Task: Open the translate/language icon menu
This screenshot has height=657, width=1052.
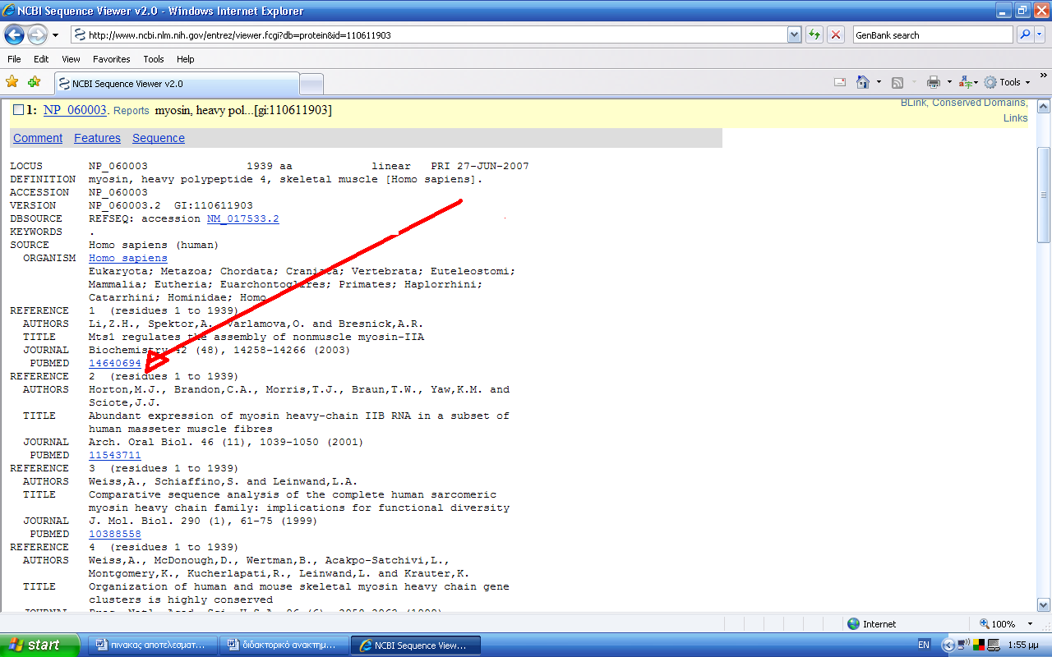Action: (x=968, y=82)
